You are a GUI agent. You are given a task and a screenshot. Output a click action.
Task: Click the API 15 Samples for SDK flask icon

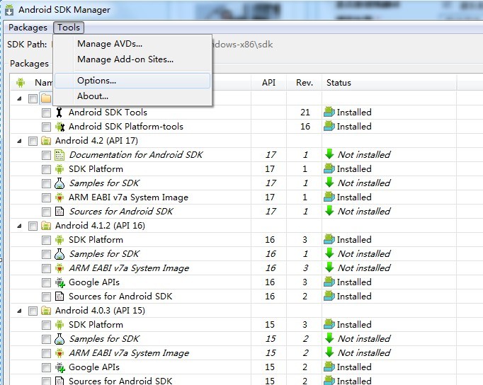click(59, 339)
